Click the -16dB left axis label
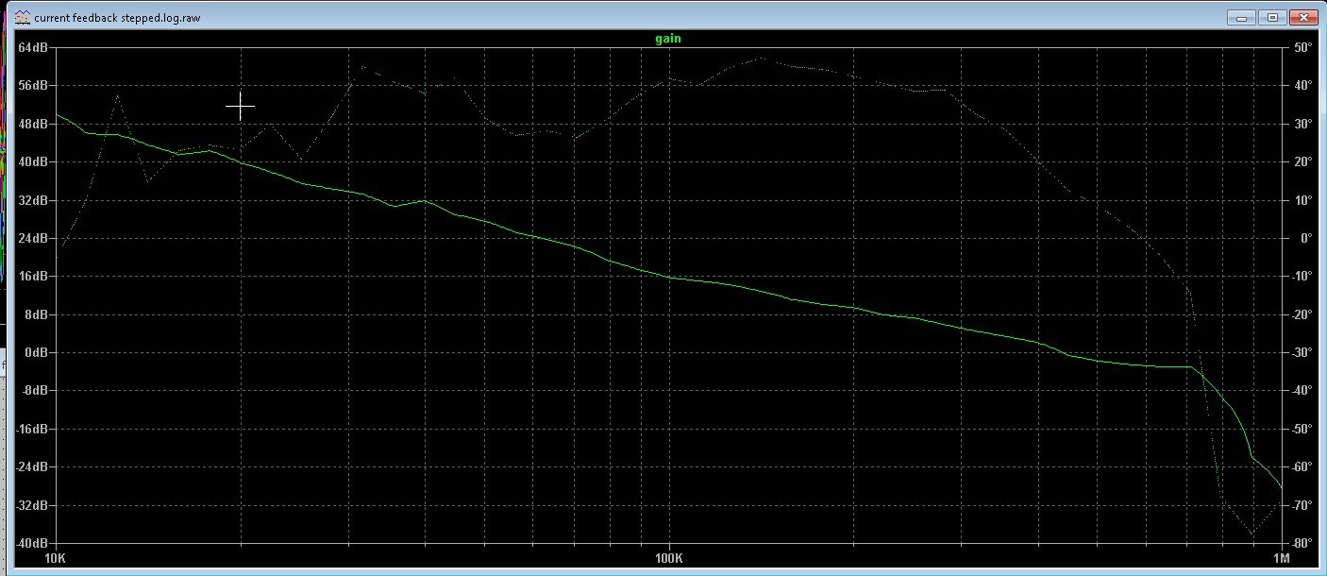Image resolution: width=1327 pixels, height=576 pixels. coord(31,430)
